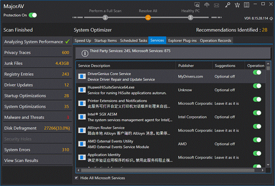This screenshot has height=186, width=275.
Task: Click the Intel SGX AESM service icon
Action: coord(82,117)
